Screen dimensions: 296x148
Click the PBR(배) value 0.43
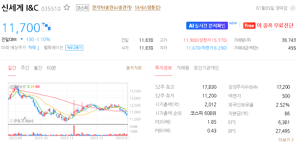tap(211, 131)
